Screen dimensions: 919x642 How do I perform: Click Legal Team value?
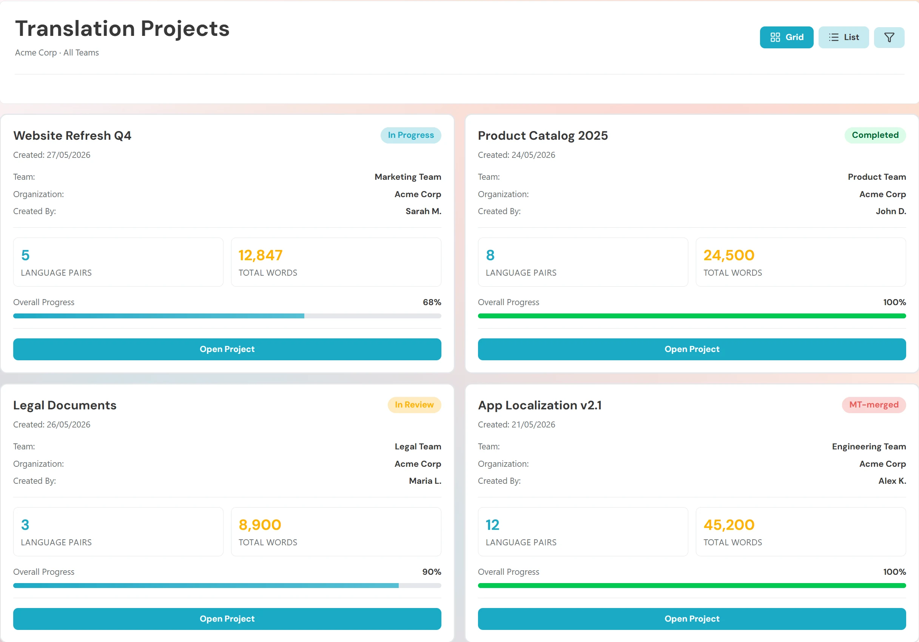[418, 447]
